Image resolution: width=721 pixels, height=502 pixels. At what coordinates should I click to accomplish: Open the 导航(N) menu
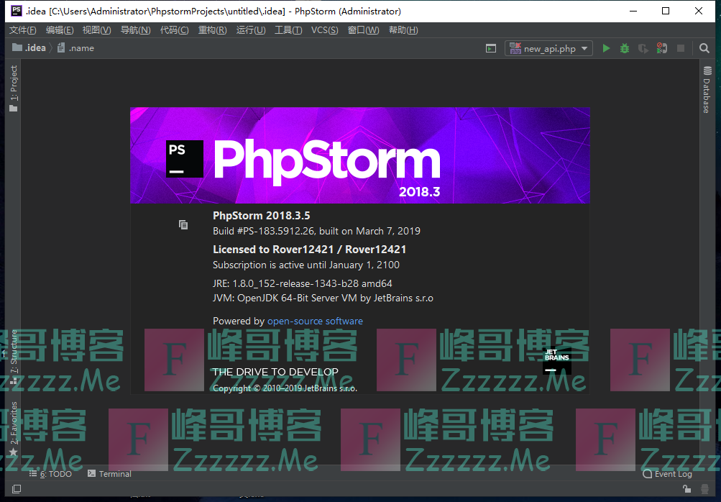[x=135, y=30]
